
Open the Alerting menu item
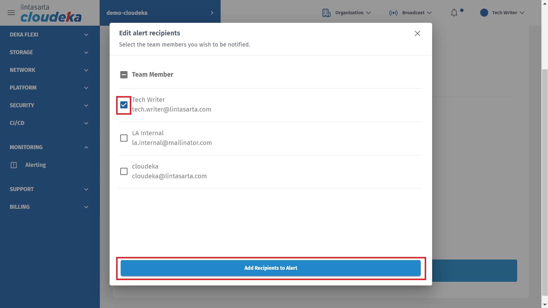click(x=35, y=165)
